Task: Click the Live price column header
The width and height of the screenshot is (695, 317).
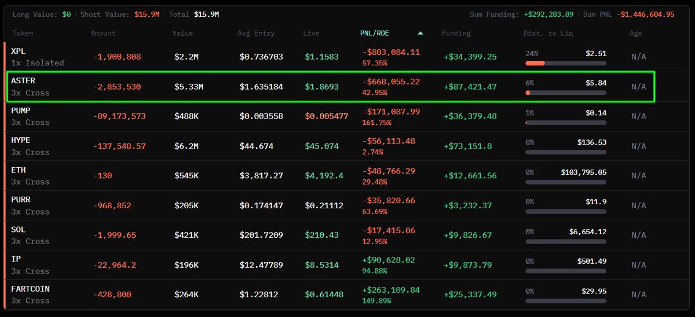Action: [311, 34]
